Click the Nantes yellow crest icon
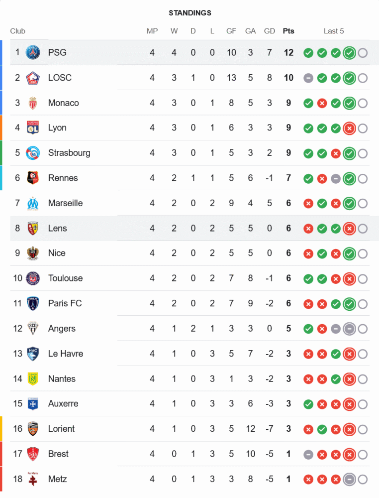 click(x=33, y=379)
